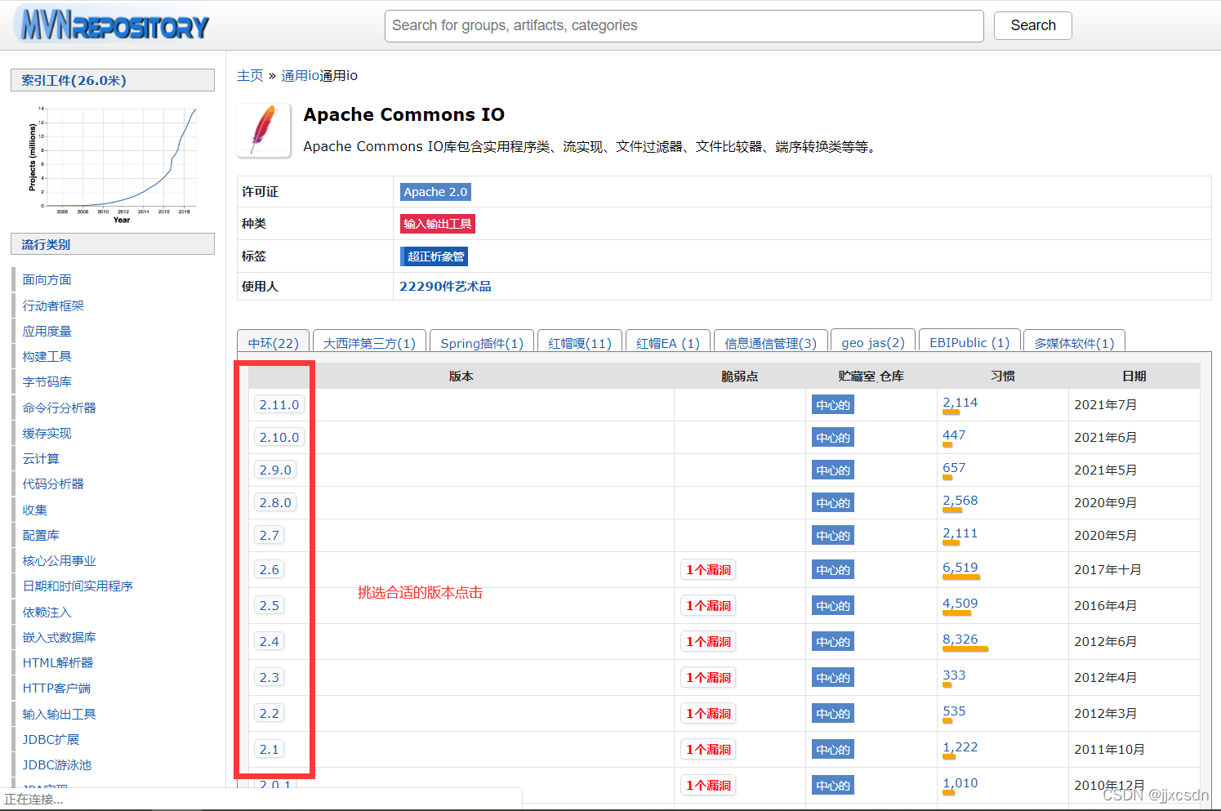Open the 应用度量 category
This screenshot has height=811, width=1221.
[47, 332]
